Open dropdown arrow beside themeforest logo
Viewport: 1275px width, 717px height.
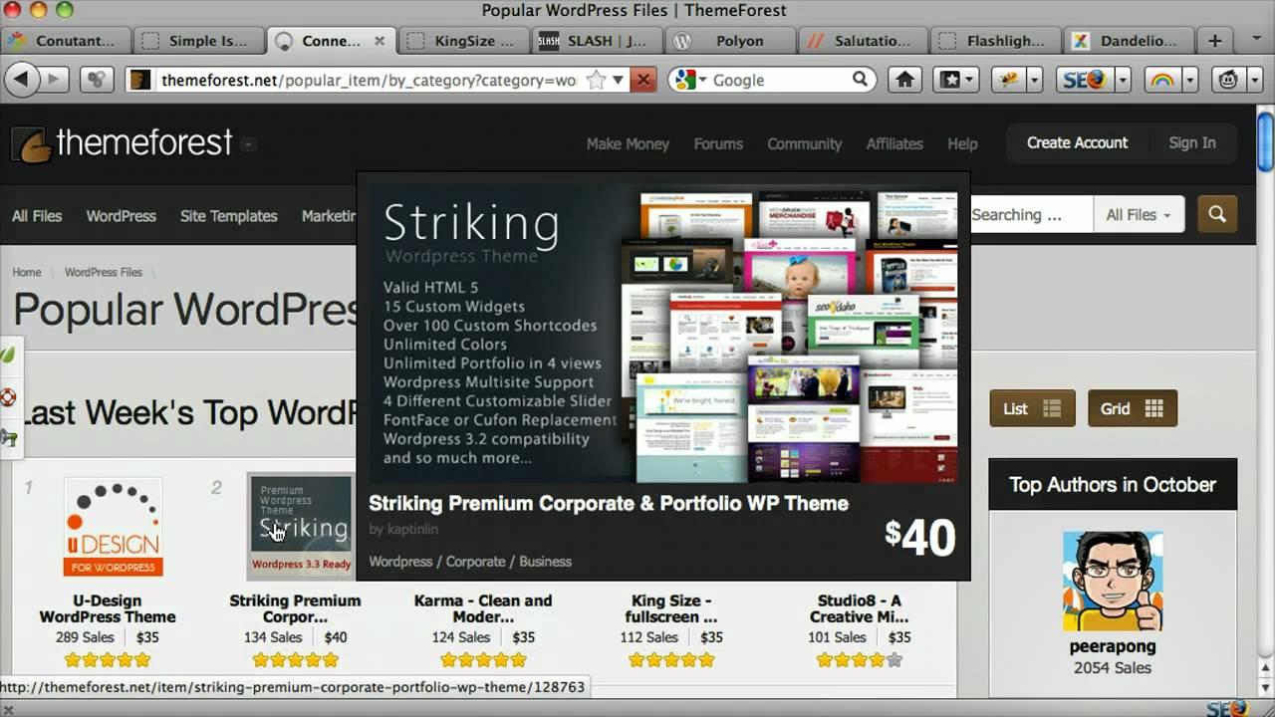[248, 143]
